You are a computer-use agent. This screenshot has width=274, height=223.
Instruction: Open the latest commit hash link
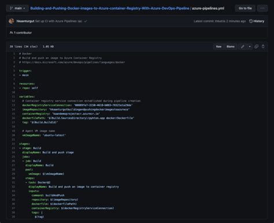click(220, 21)
